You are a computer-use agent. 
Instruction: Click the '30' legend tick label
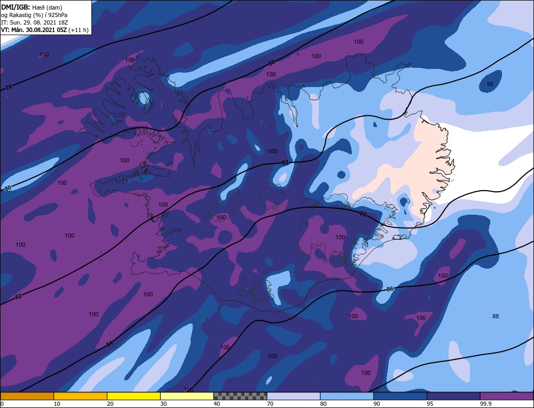[163, 404]
